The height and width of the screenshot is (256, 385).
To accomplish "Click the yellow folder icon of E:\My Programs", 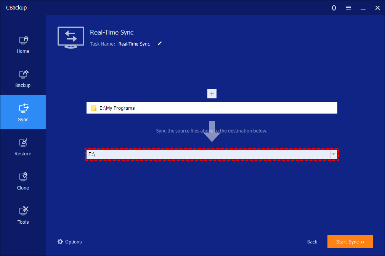I will tap(94, 108).
